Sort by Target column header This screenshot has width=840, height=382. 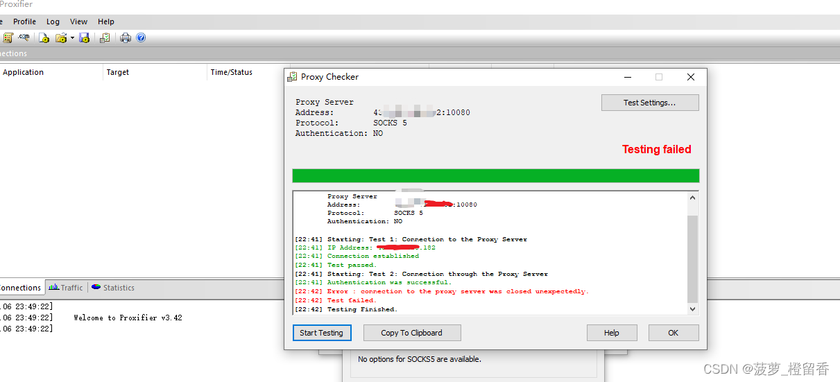(x=155, y=72)
